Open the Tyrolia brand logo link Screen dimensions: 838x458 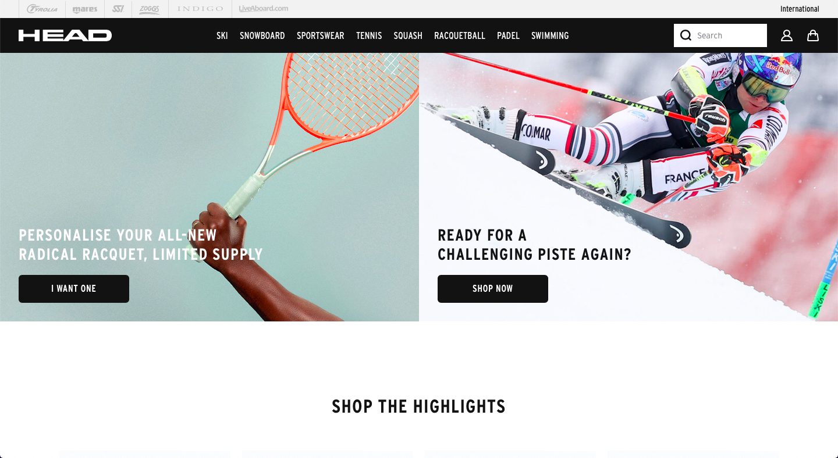[42, 9]
